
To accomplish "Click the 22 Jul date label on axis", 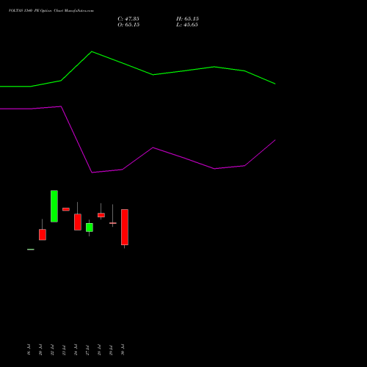I will pos(52,349).
